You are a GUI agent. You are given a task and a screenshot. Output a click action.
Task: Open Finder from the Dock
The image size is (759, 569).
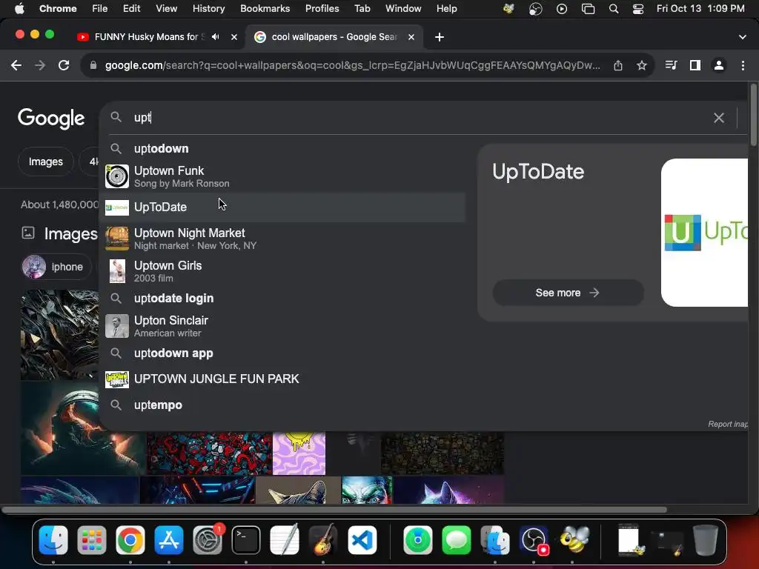tap(53, 539)
